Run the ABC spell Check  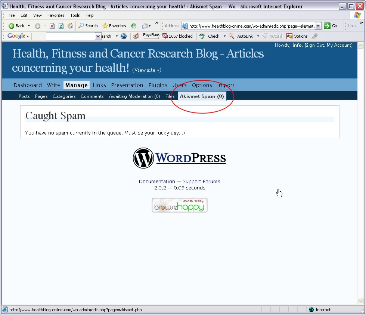pos(210,36)
